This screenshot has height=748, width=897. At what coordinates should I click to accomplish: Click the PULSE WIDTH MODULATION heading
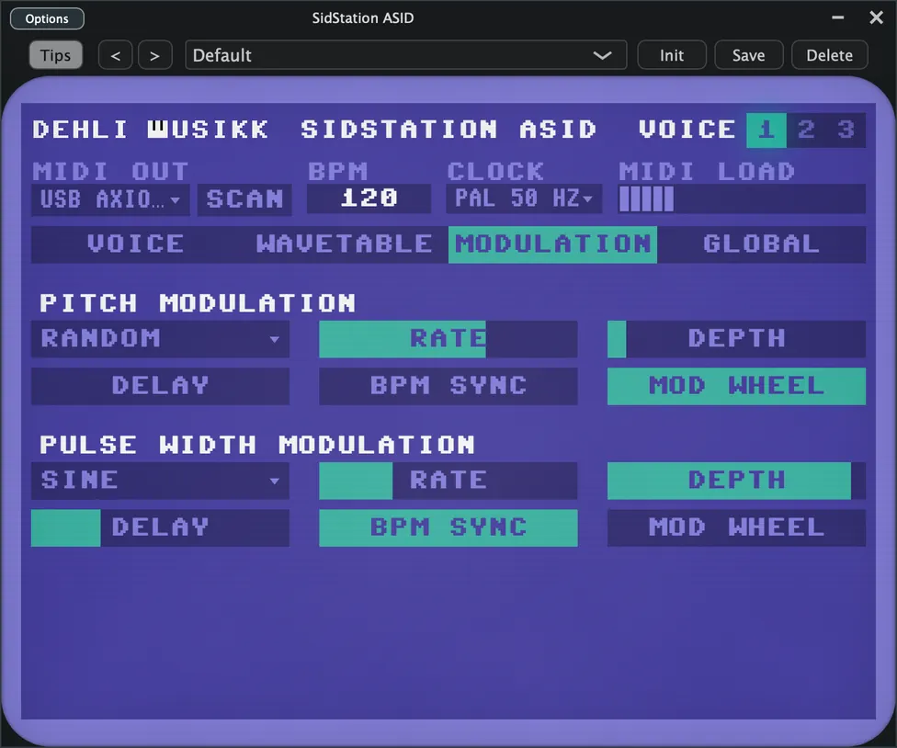[256, 445]
